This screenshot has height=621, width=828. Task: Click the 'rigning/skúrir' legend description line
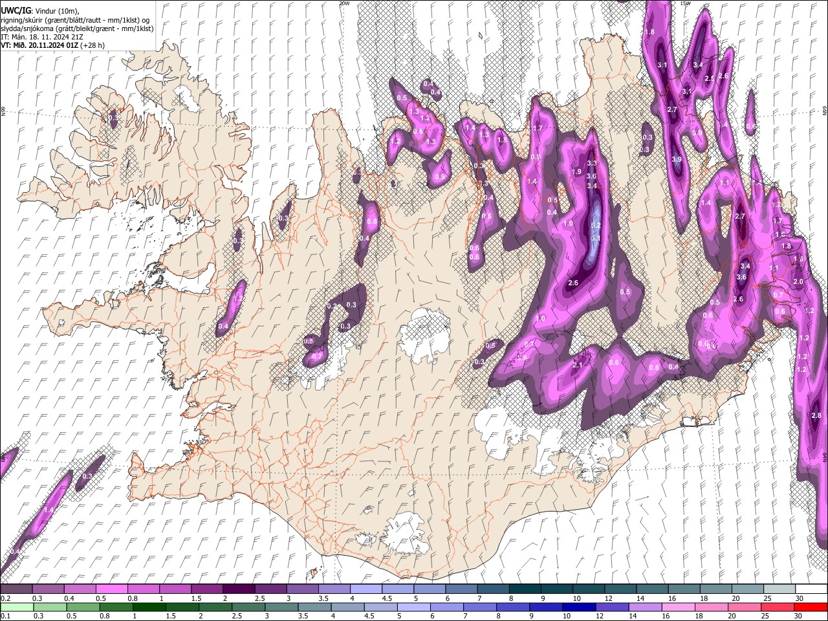click(x=75, y=19)
